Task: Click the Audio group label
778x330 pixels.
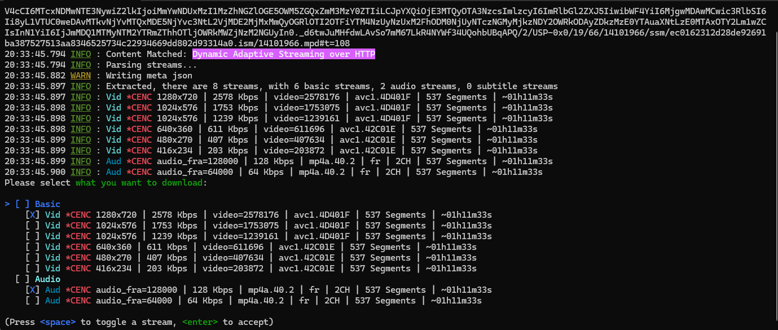Action: point(47,279)
